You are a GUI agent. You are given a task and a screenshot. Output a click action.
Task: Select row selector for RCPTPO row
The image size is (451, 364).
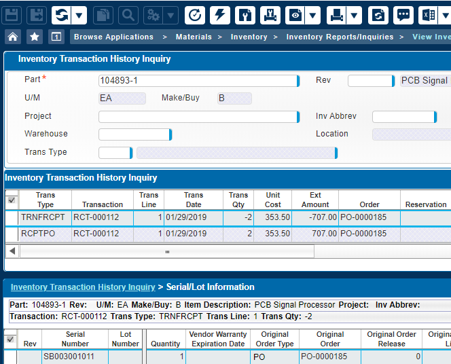tap(12, 234)
